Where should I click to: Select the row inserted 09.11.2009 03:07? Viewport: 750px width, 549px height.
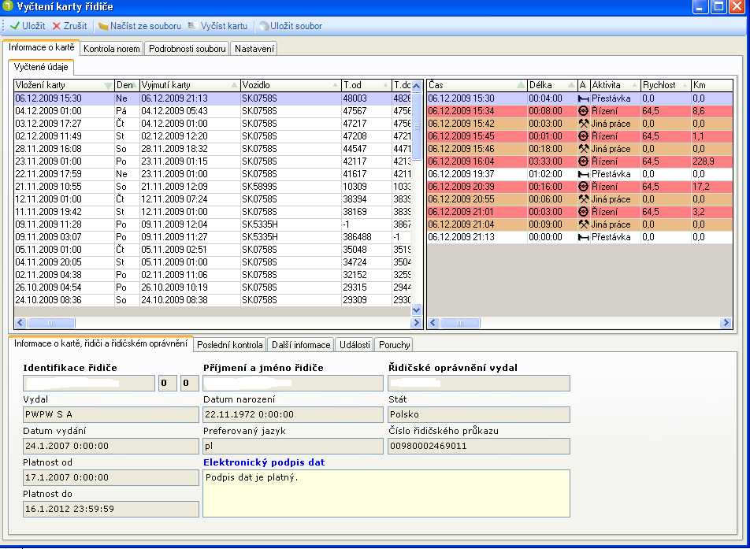pos(213,237)
